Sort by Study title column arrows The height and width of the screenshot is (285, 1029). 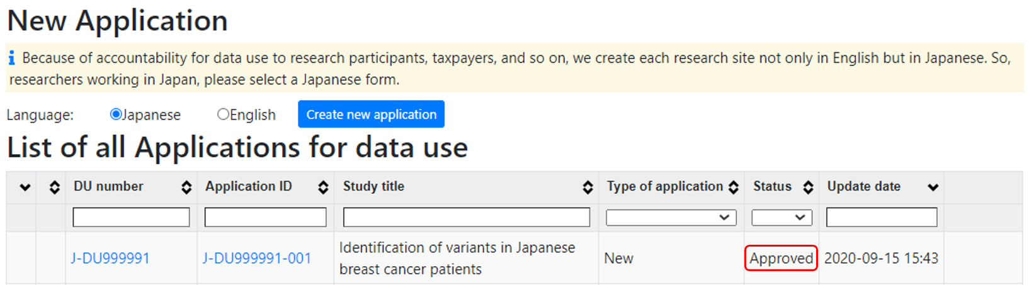click(x=588, y=187)
